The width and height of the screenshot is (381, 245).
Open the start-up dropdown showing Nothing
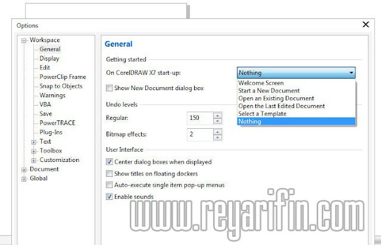click(296, 72)
